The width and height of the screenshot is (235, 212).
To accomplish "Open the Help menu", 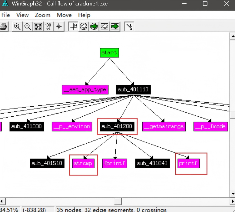I will coord(84,15).
